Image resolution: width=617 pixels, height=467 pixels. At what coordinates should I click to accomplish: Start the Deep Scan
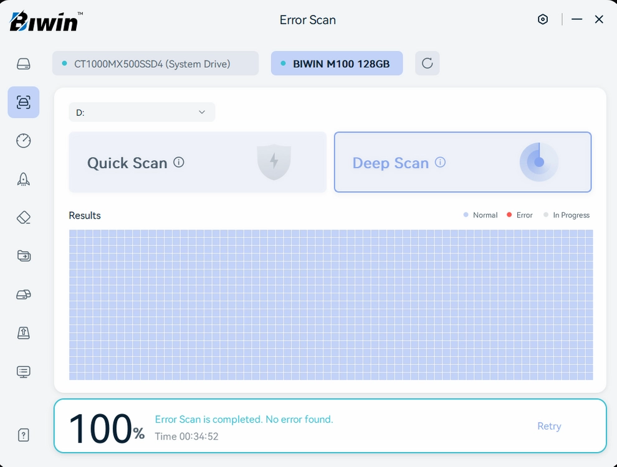pyautogui.click(x=462, y=162)
